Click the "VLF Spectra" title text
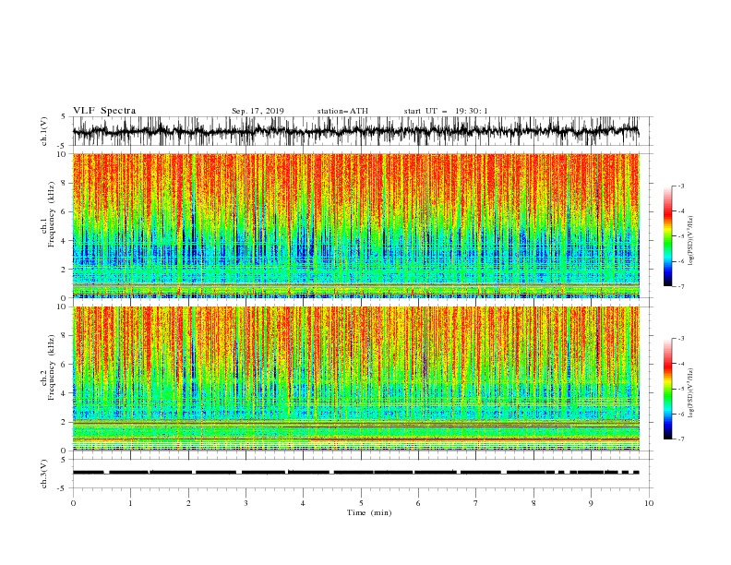The image size is (731, 565). pos(104,111)
